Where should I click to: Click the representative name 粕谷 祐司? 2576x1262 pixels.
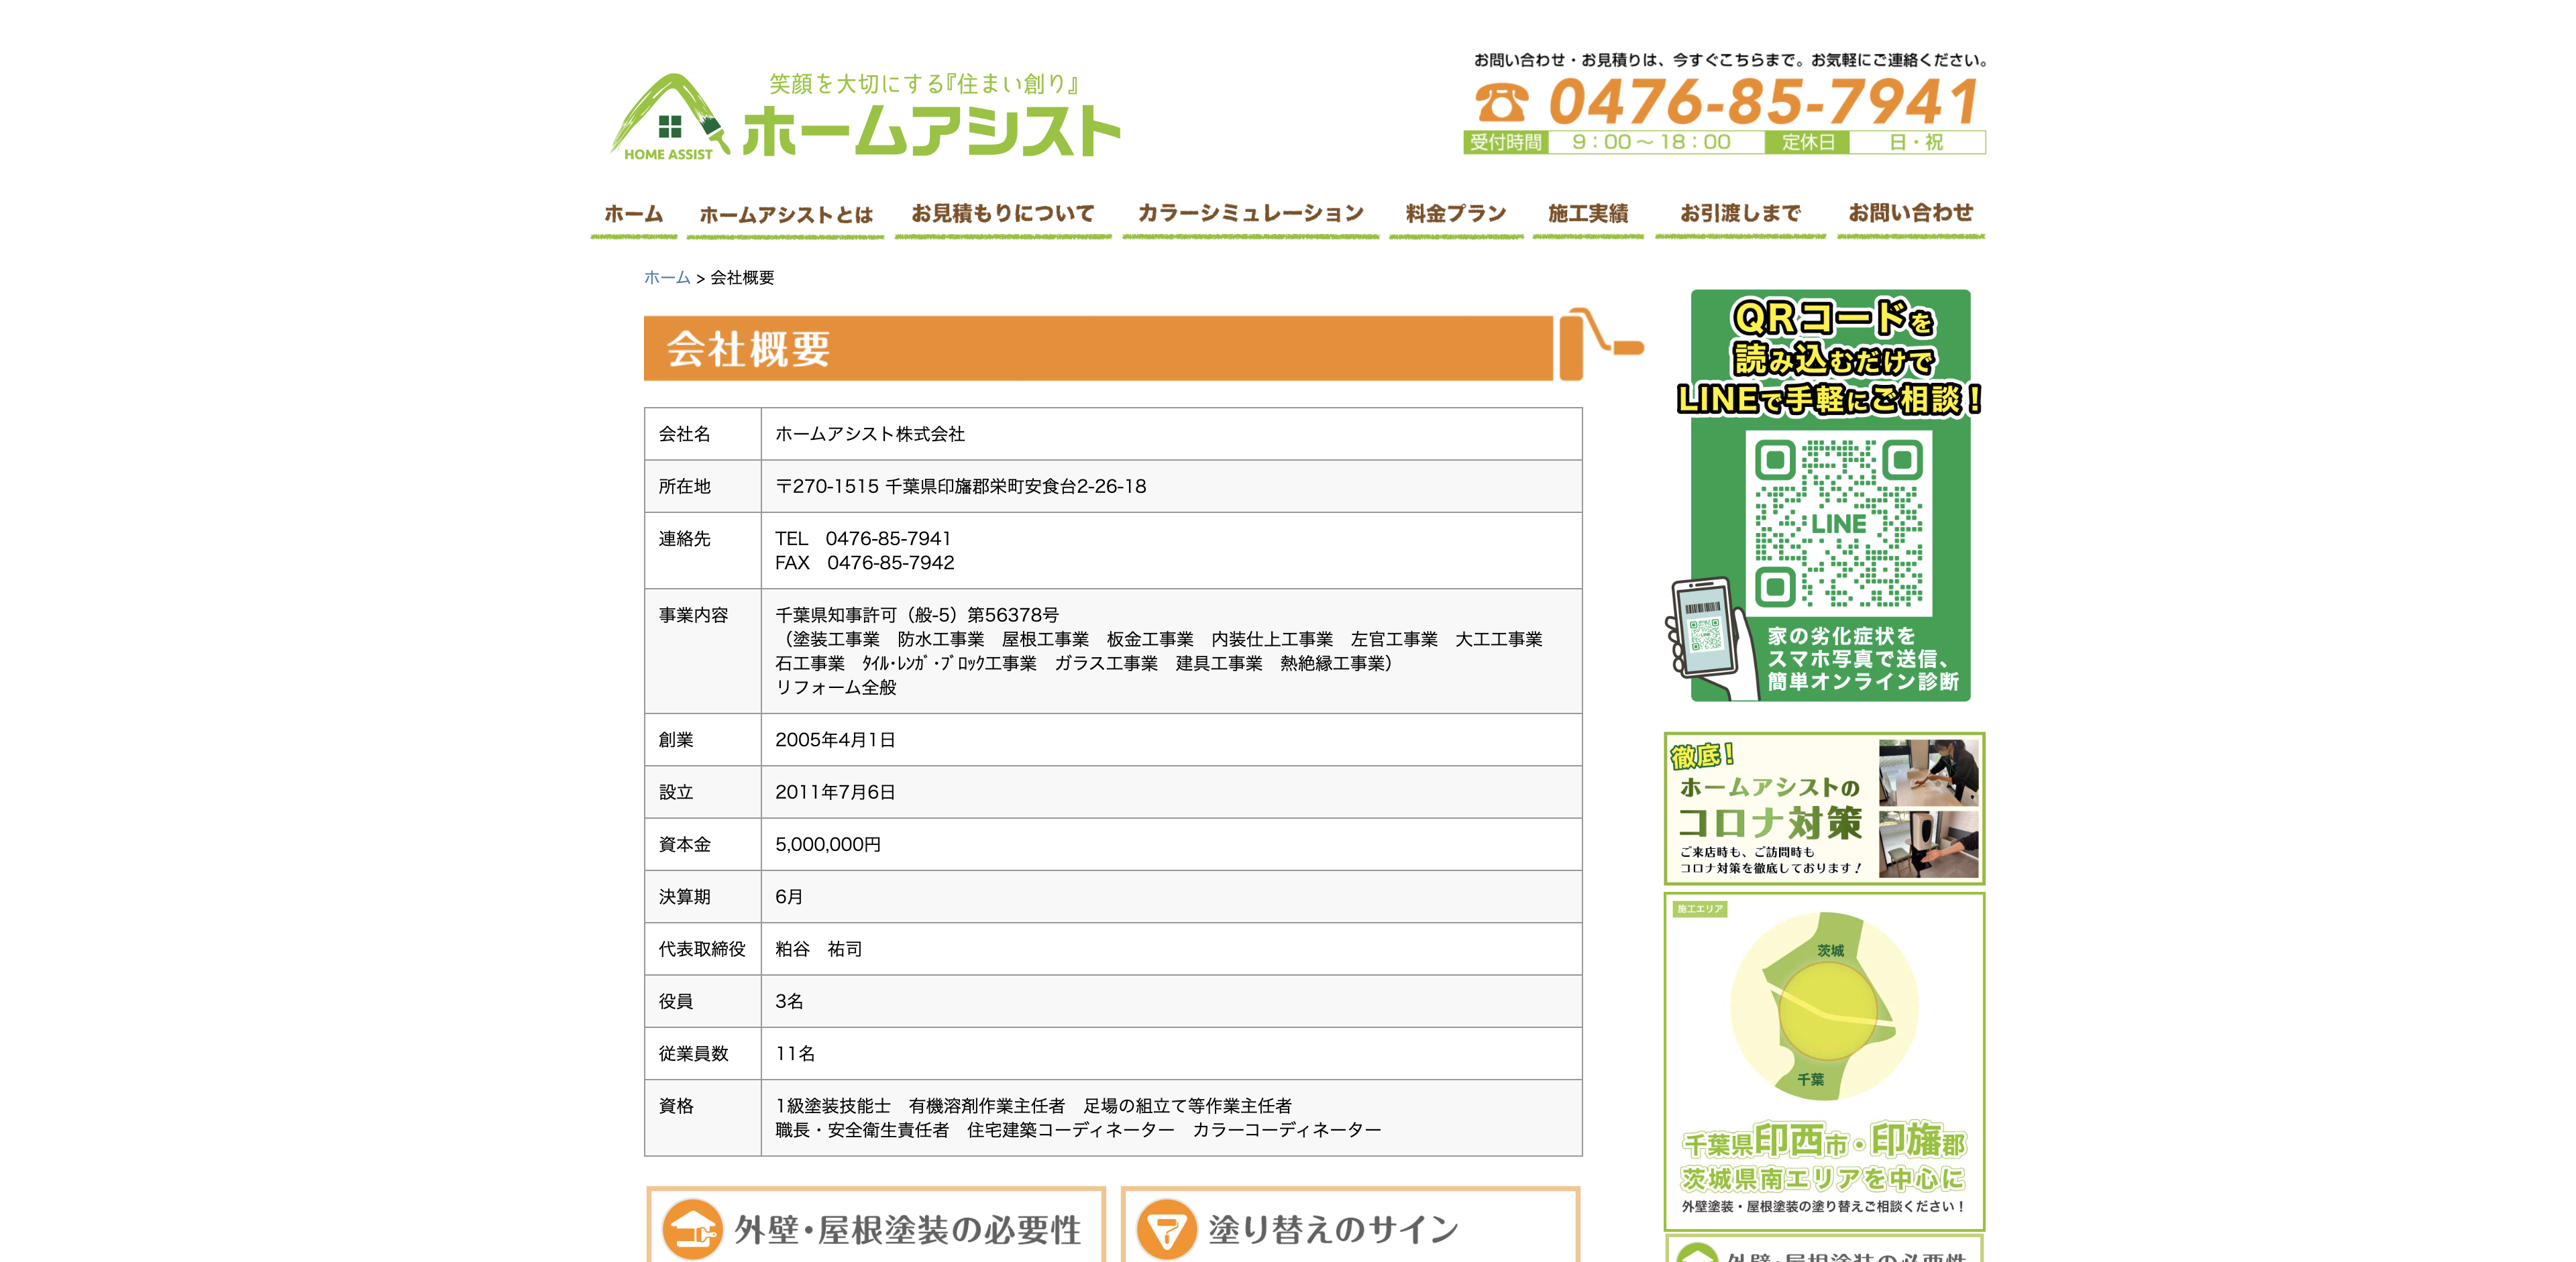(x=819, y=950)
